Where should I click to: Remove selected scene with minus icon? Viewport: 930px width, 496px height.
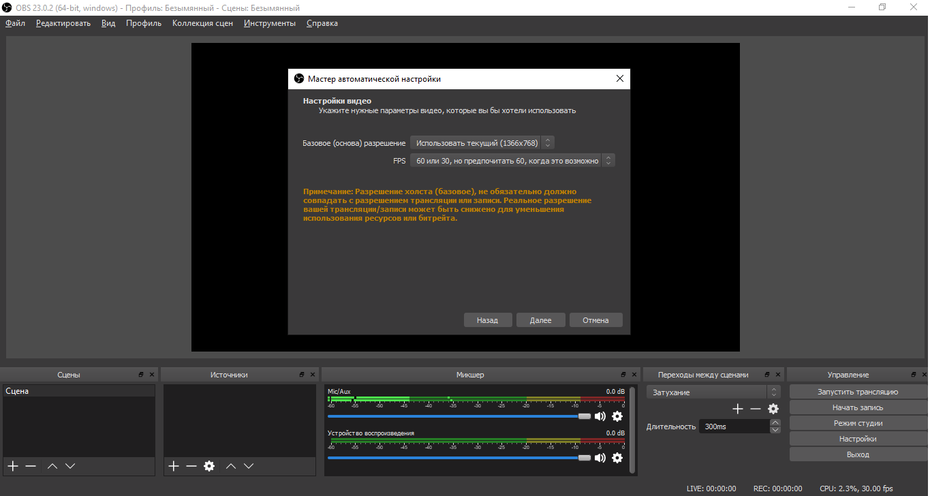(x=31, y=466)
